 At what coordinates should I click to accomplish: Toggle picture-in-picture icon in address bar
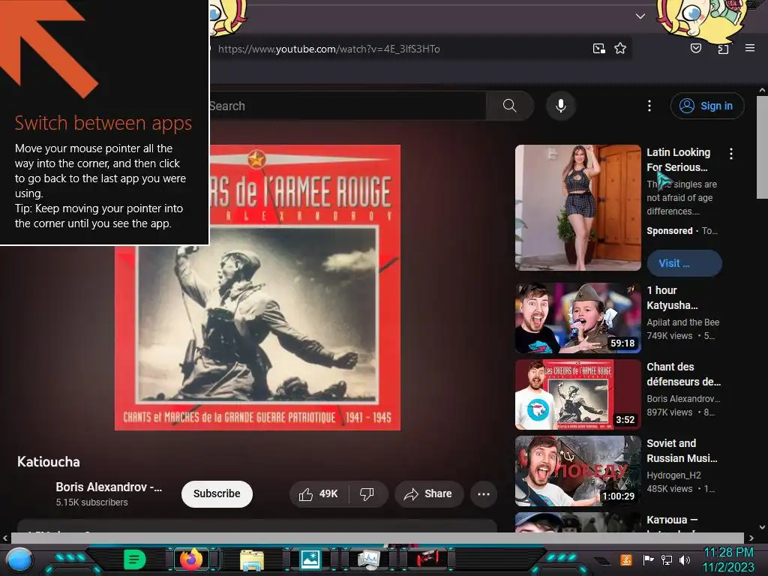[x=598, y=49]
